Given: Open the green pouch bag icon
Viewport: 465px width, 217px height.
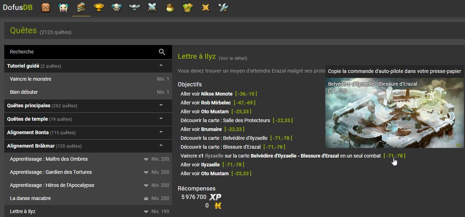Looking at the screenshot, I should coord(170,7).
